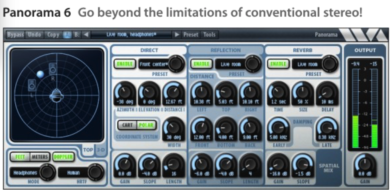
Task: Open the DIRECT 'Front center' preset selector
Action: (x=154, y=64)
